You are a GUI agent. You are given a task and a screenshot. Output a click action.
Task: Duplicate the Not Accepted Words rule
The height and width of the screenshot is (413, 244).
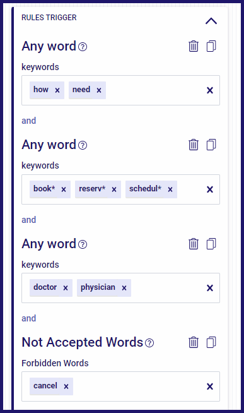click(211, 342)
